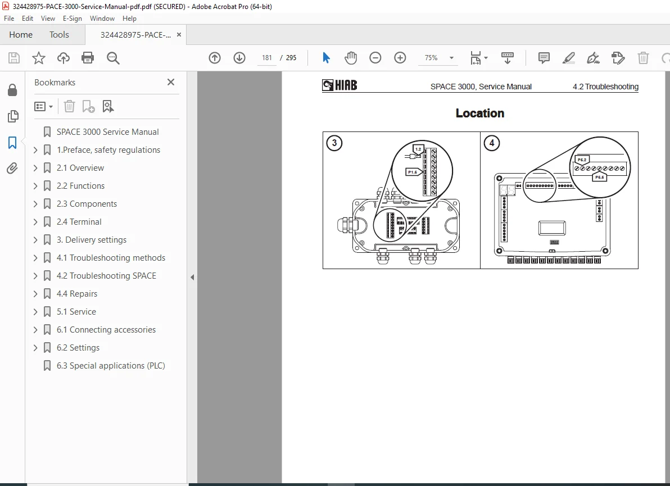Image resolution: width=670 pixels, height=486 pixels.
Task: Open the Edit menu
Action: coord(28,19)
